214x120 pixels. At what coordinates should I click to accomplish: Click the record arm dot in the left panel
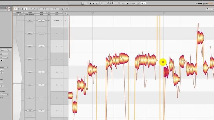(x=2, y=60)
